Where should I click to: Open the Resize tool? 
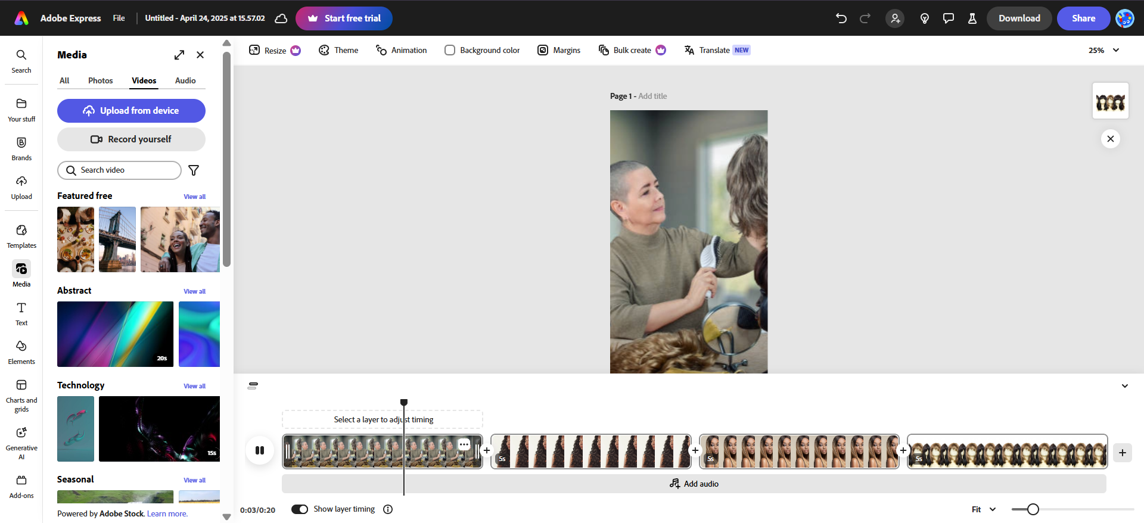(x=275, y=50)
